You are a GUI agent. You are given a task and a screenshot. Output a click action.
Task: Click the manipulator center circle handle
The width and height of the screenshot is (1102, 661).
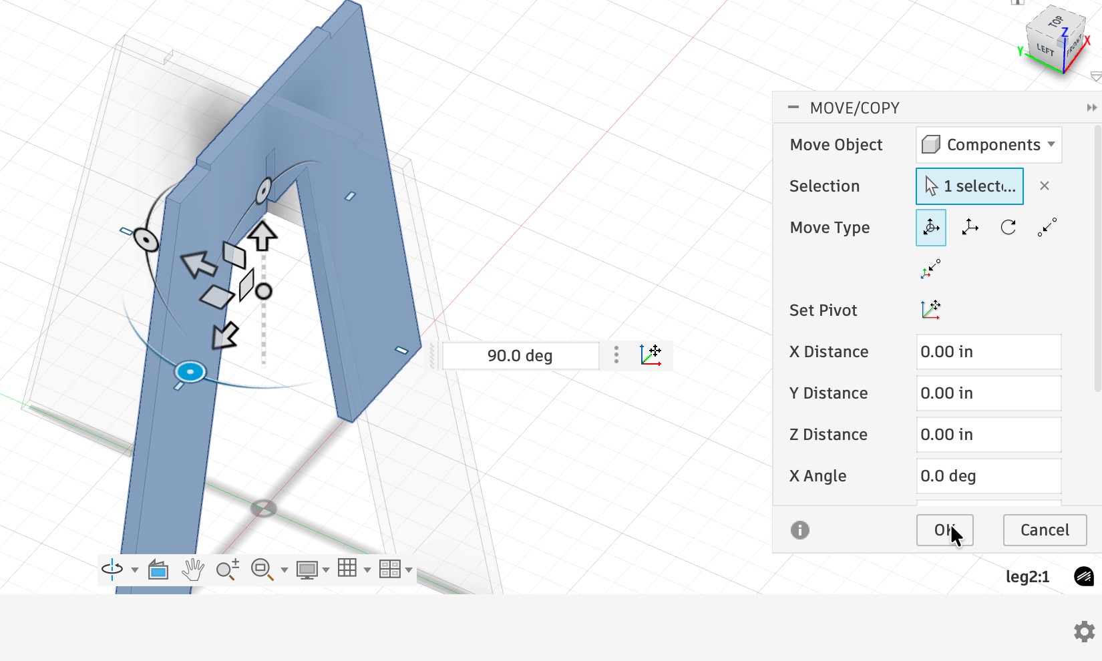click(264, 291)
